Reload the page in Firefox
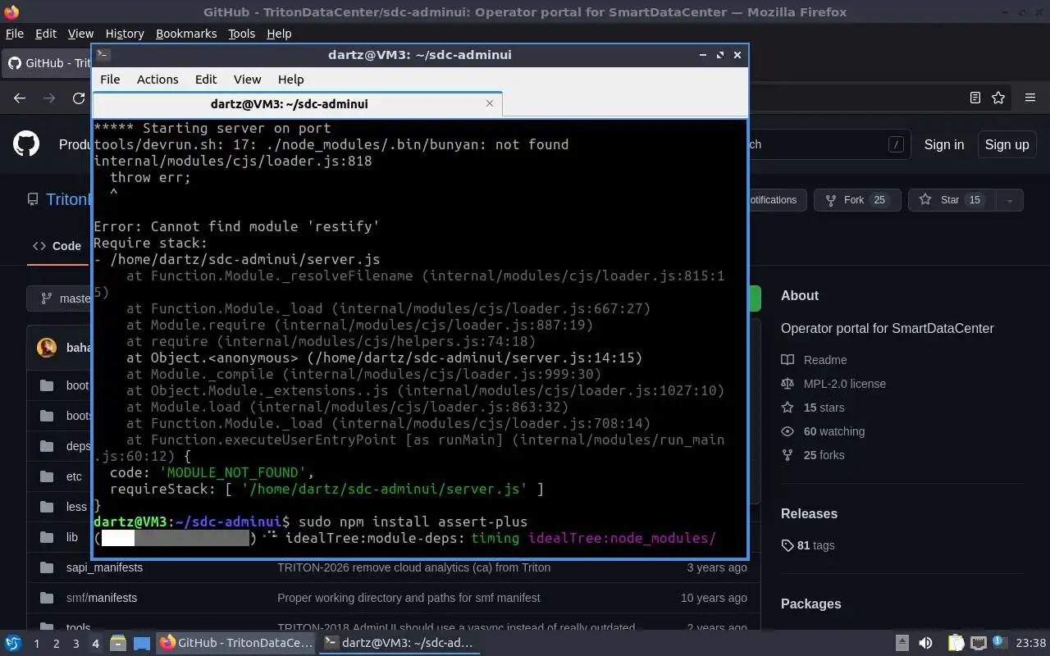Screen dimensions: 1050x656 [x=79, y=98]
